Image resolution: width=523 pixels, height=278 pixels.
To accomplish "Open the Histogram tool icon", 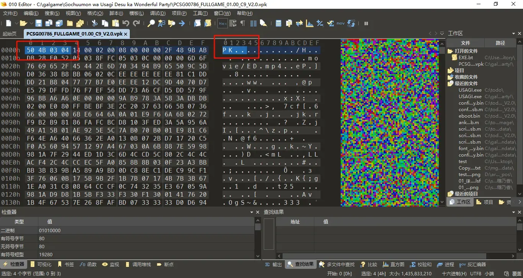I will 309,23.
